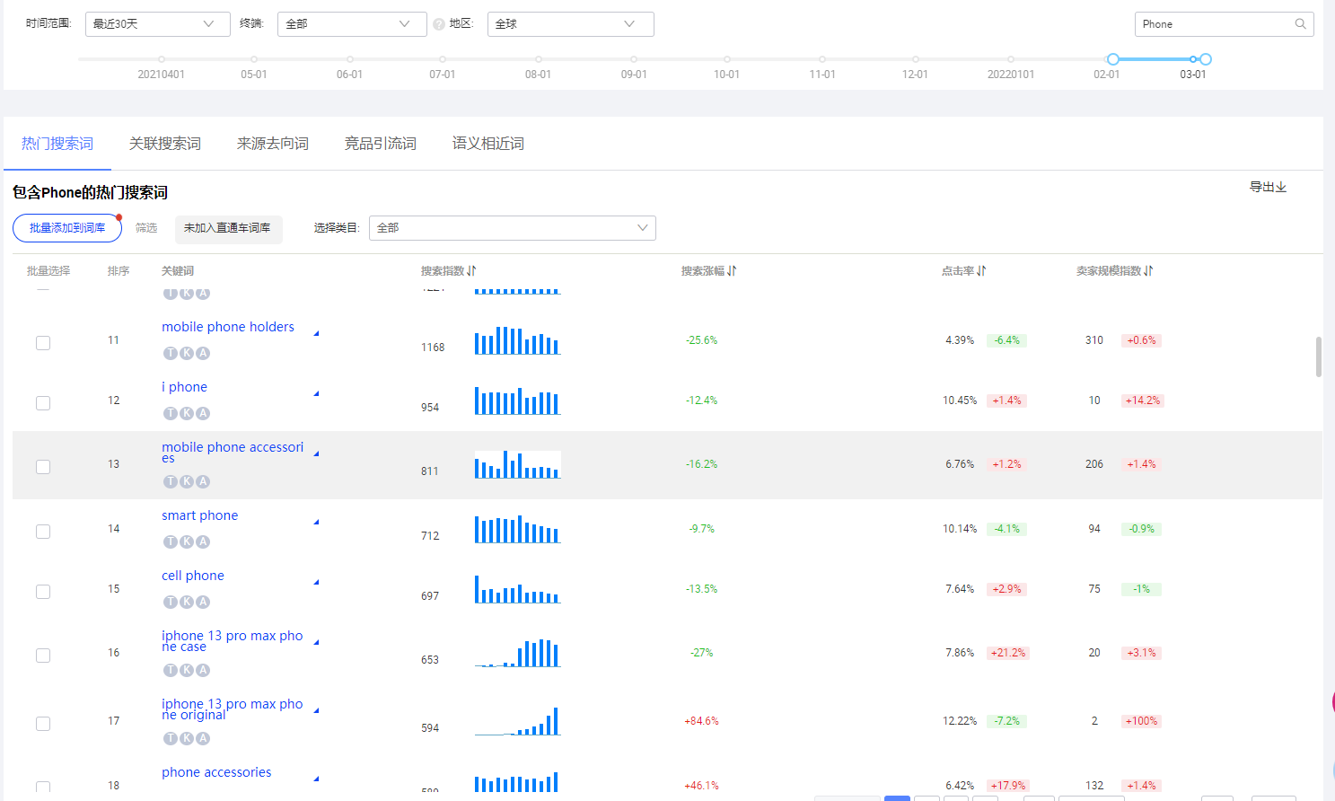Open the 时间范围 dropdown showing 最近30天
This screenshot has height=801, width=1335.
[157, 23]
